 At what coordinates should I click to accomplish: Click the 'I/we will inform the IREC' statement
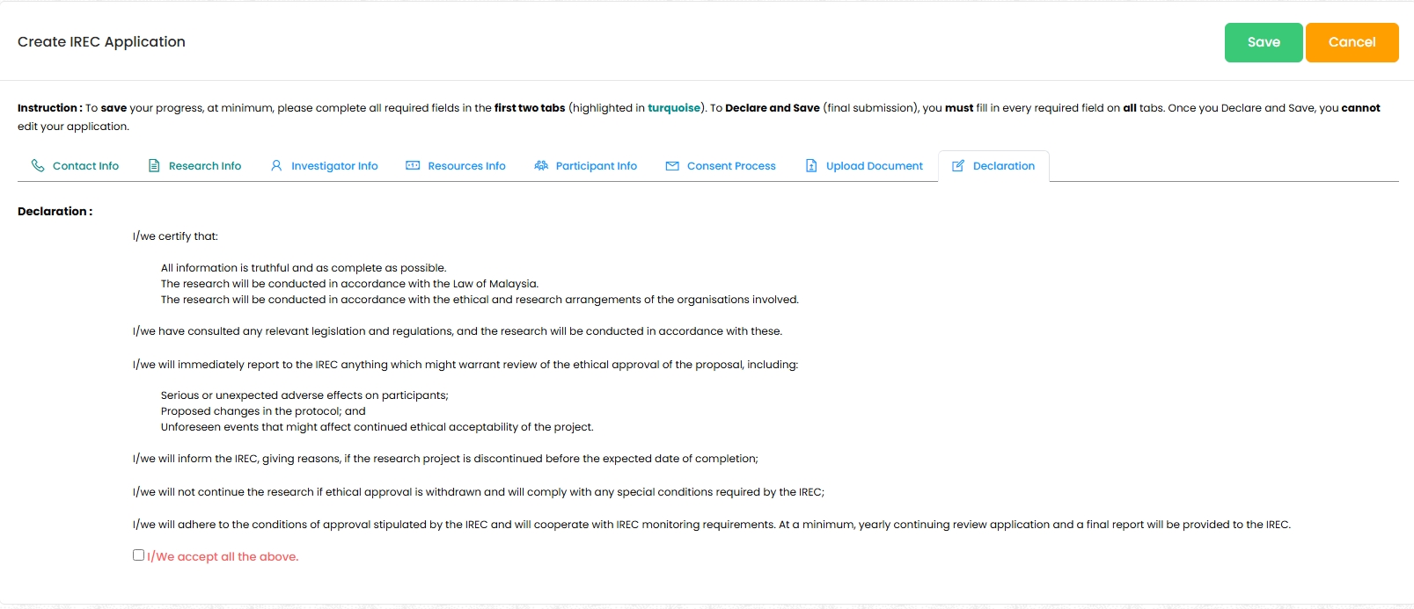click(445, 458)
